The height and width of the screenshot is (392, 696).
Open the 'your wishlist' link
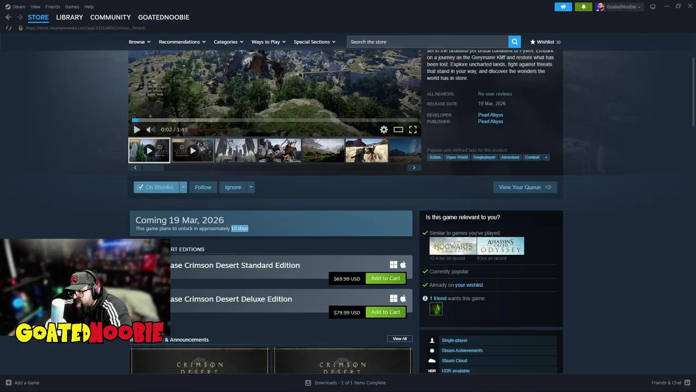(x=469, y=285)
